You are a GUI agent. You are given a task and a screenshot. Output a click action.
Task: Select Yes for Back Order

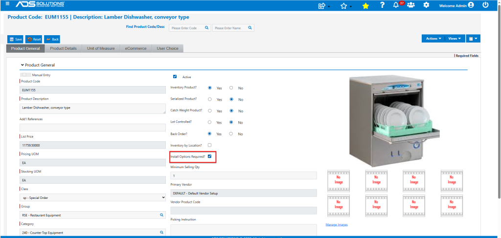click(x=209, y=134)
